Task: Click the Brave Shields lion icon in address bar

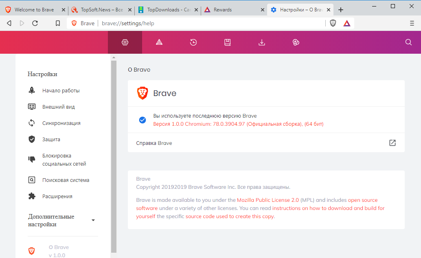Action: (333, 23)
